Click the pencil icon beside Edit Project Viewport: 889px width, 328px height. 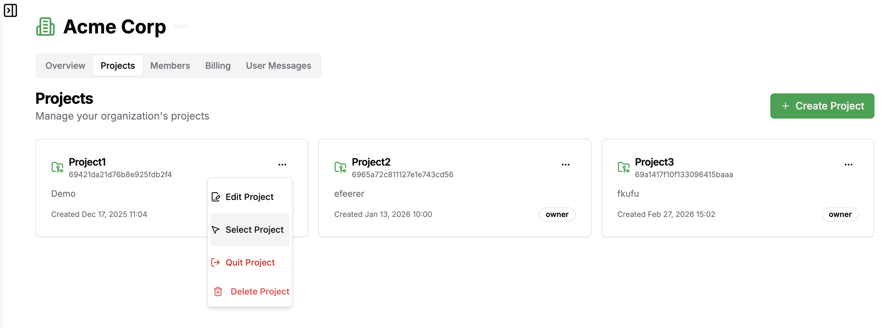pos(216,197)
